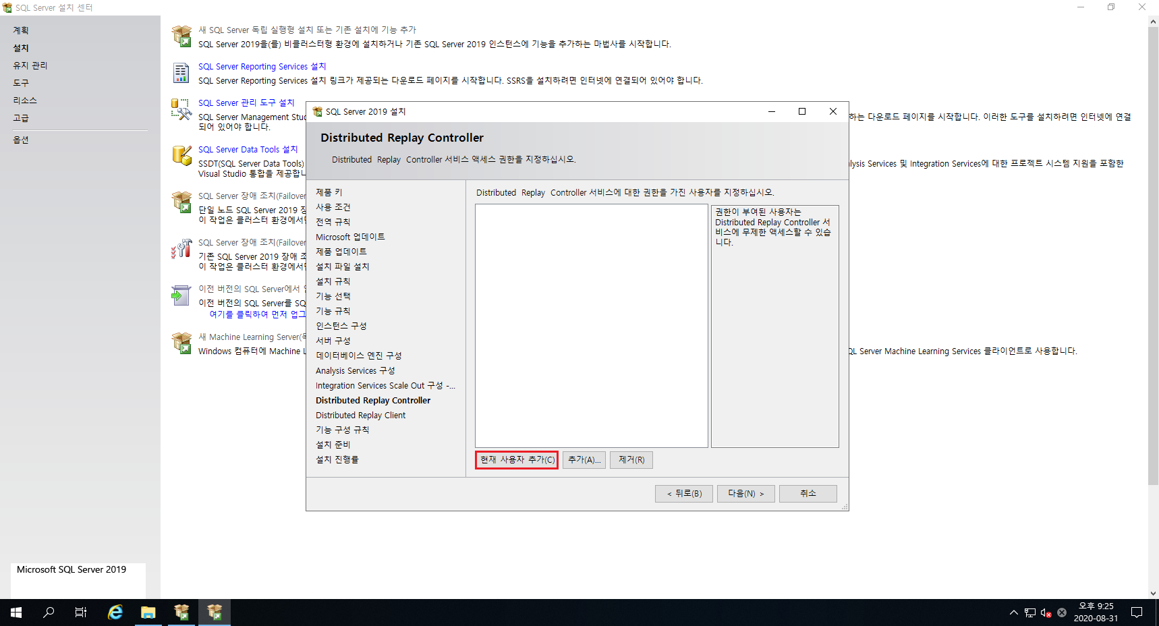Click the 추가(A)... button
1159x626 pixels.
pyautogui.click(x=584, y=460)
